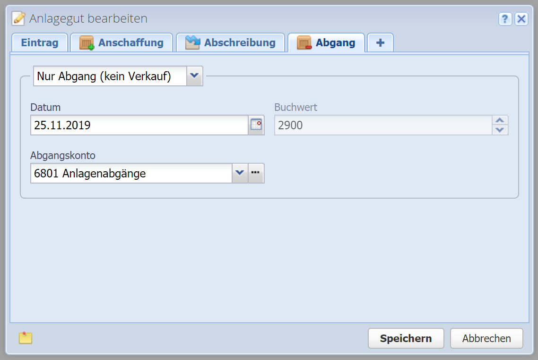Decrease Buchwert with the down arrow
The image size is (538, 360).
tap(500, 130)
